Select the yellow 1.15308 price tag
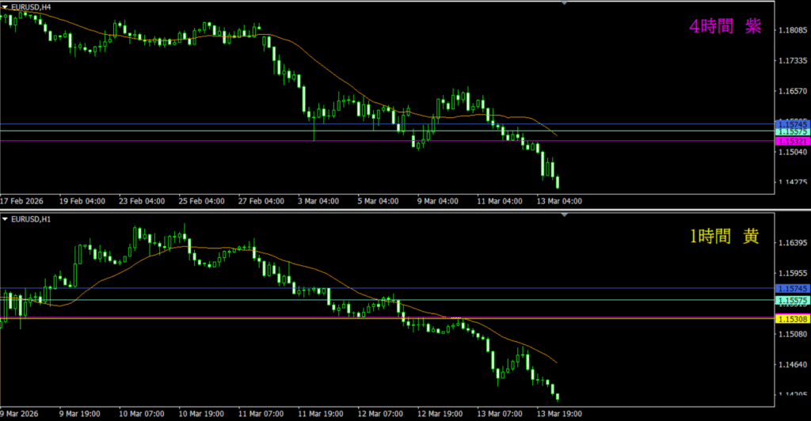Viewport: 811px width, 421px height. [x=792, y=318]
